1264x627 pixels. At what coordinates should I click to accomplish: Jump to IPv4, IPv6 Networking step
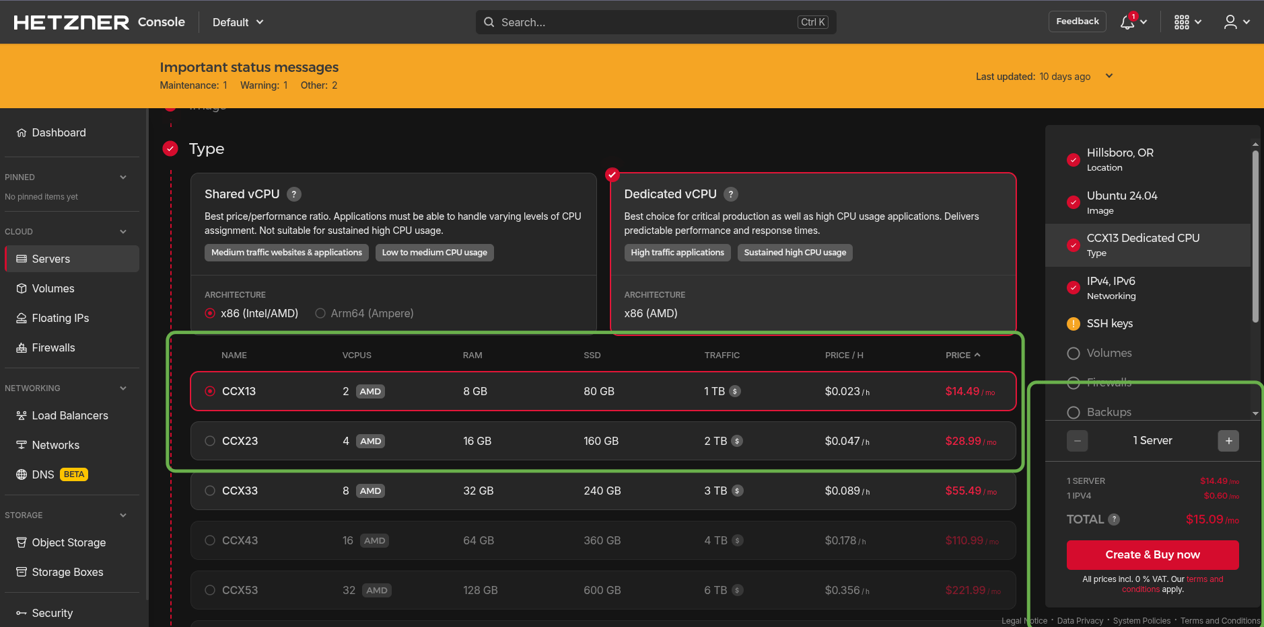(x=1148, y=288)
